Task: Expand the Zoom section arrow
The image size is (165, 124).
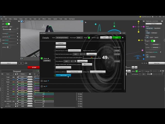Action: (48, 81)
